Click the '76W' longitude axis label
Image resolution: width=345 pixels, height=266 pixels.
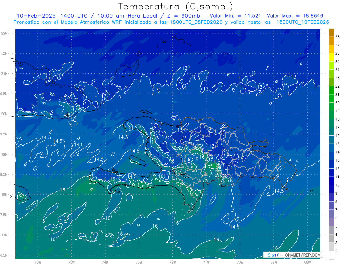[x=38, y=262]
